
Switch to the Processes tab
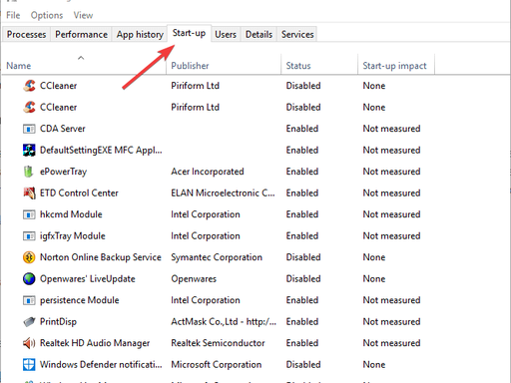(x=26, y=34)
